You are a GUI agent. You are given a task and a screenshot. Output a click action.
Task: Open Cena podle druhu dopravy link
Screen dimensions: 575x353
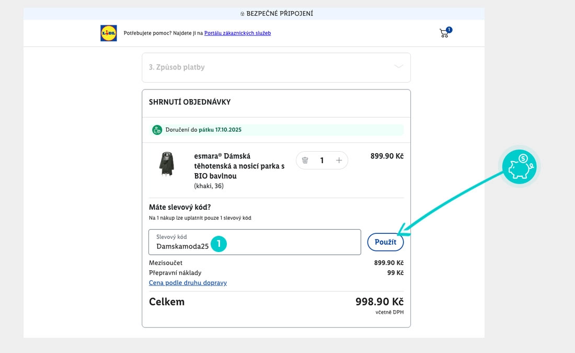coord(188,283)
